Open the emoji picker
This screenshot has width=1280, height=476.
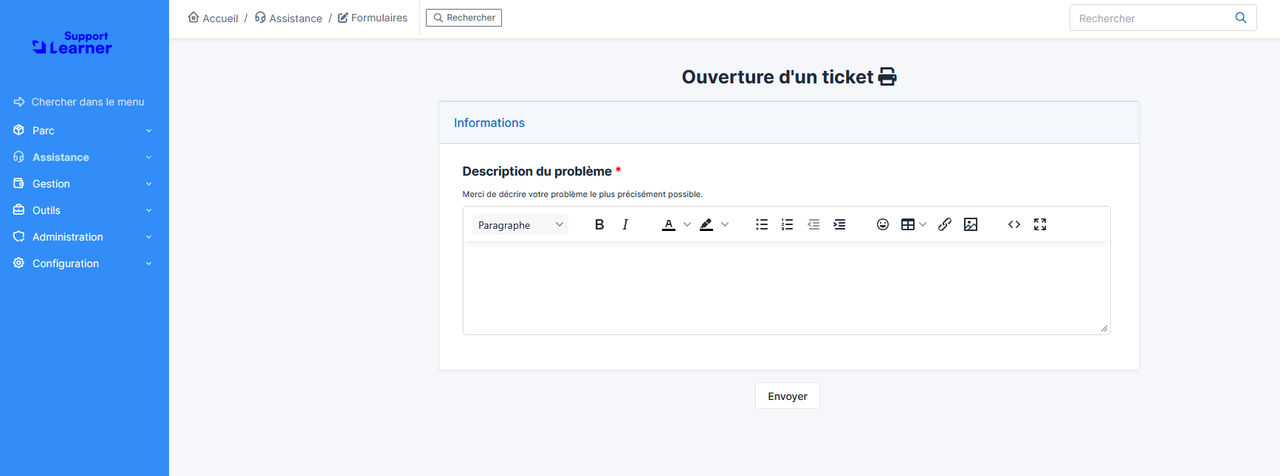(x=882, y=224)
